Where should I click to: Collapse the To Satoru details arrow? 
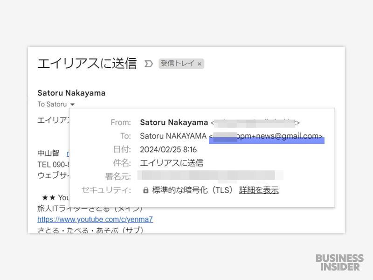tap(73, 104)
